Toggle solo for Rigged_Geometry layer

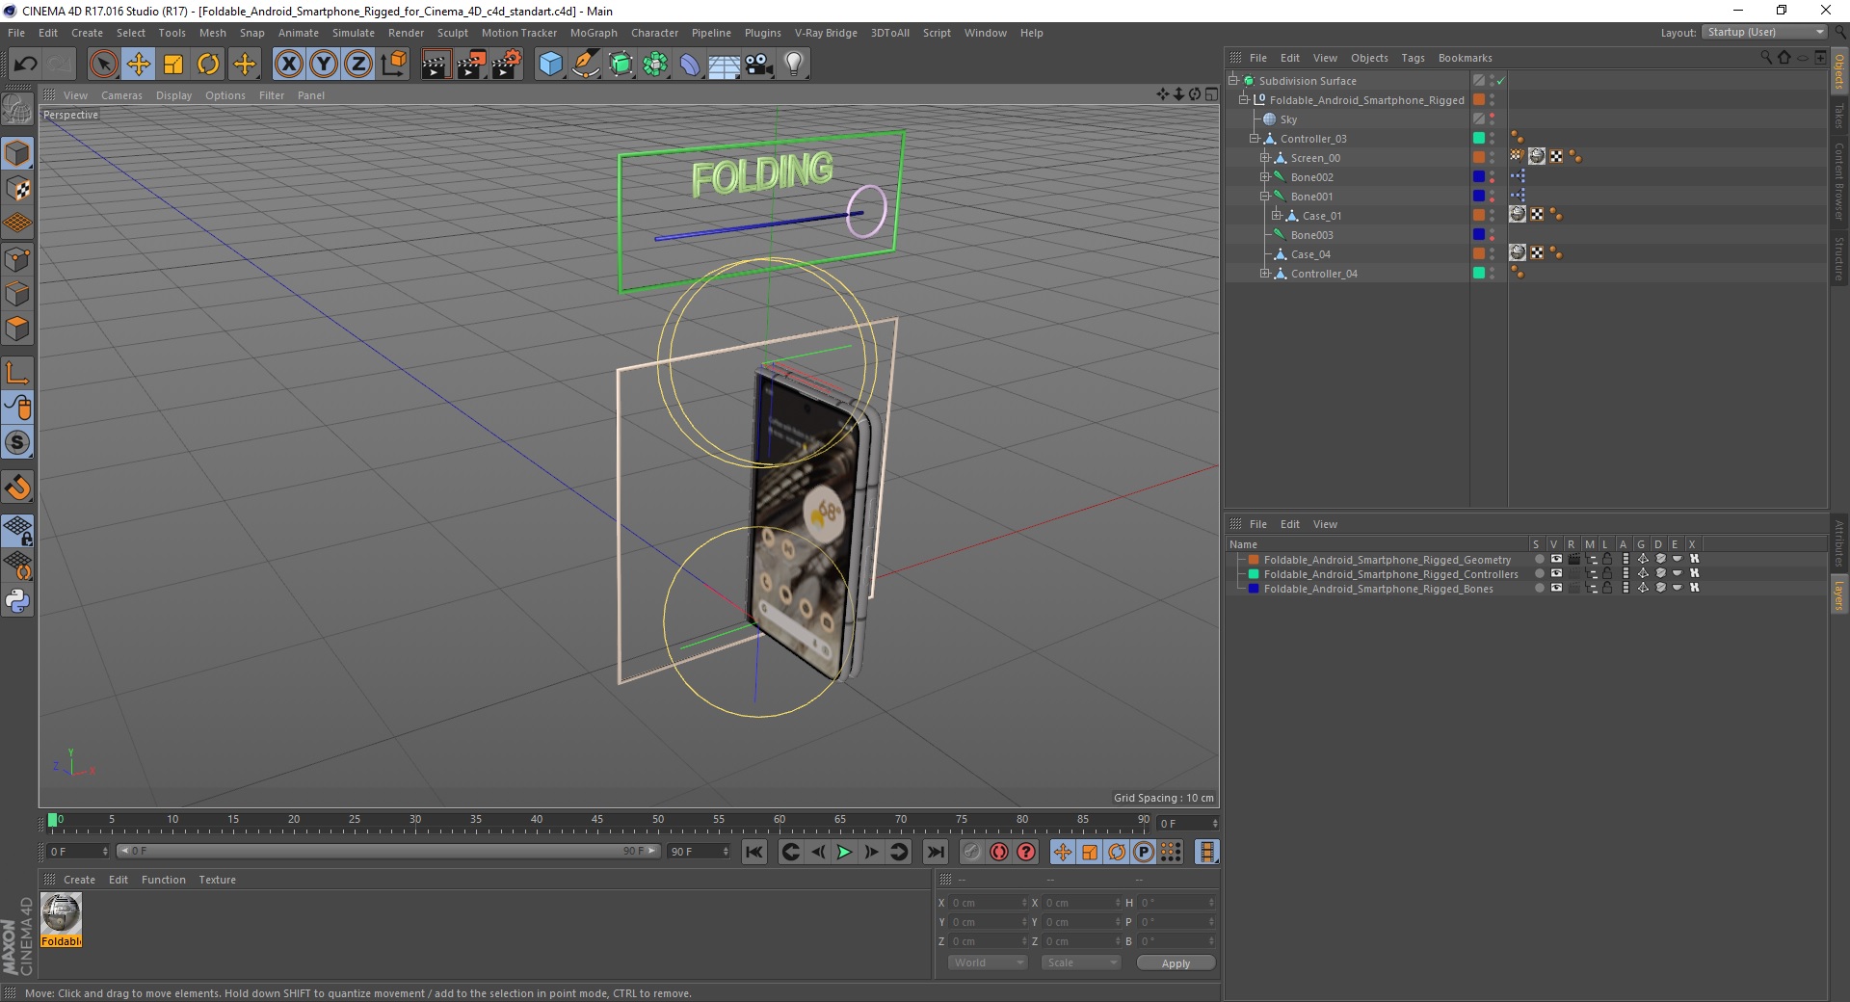pos(1539,559)
